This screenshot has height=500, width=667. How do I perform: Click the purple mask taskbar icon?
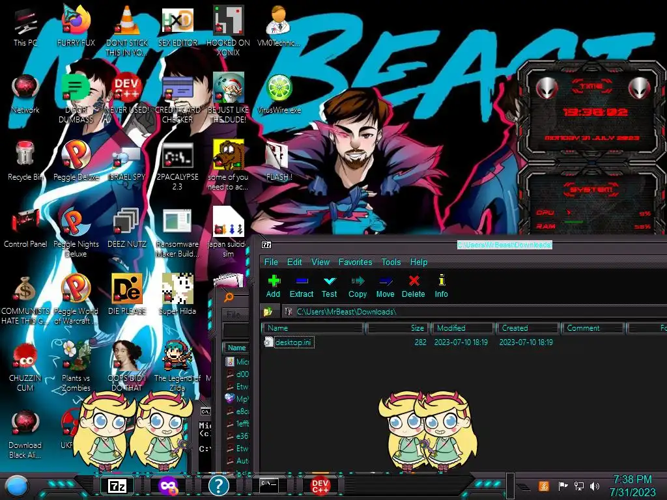(167, 486)
